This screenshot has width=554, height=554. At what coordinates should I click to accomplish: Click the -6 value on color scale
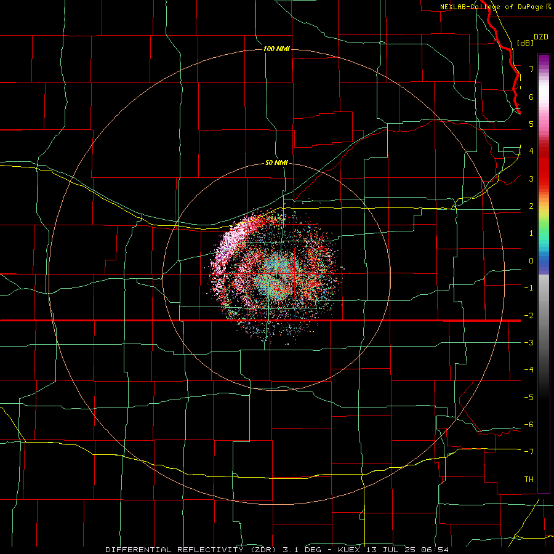(529, 425)
